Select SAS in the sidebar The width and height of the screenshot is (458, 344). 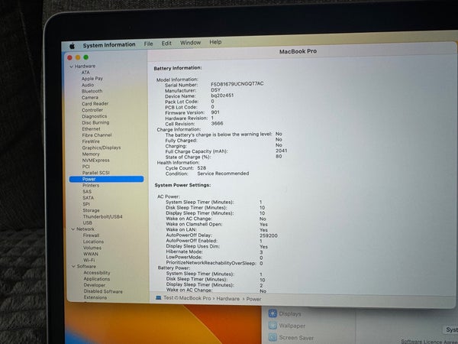[x=87, y=192]
